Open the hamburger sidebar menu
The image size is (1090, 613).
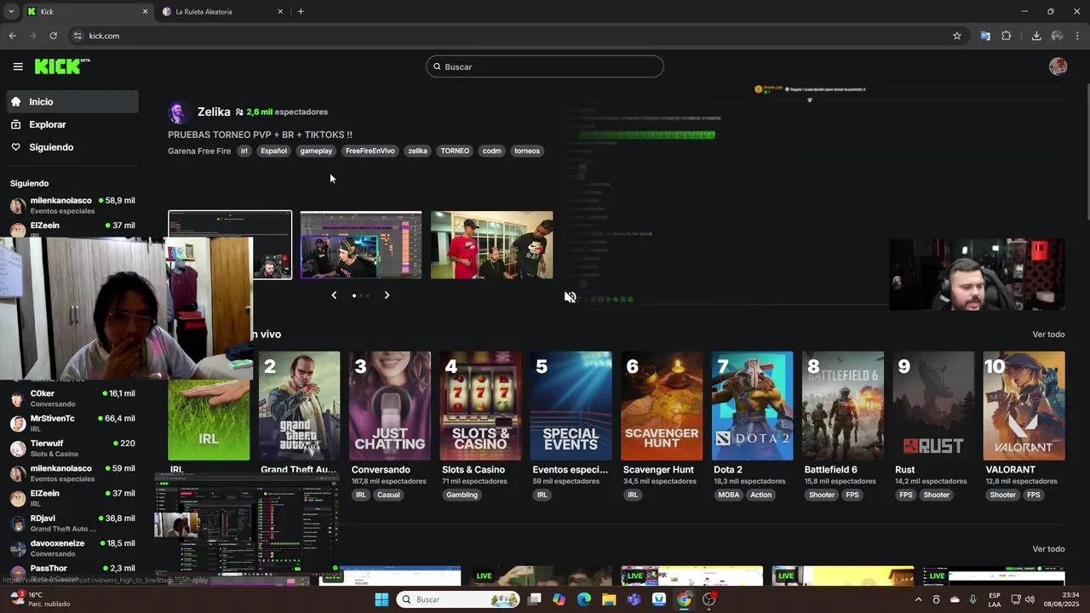point(18,66)
